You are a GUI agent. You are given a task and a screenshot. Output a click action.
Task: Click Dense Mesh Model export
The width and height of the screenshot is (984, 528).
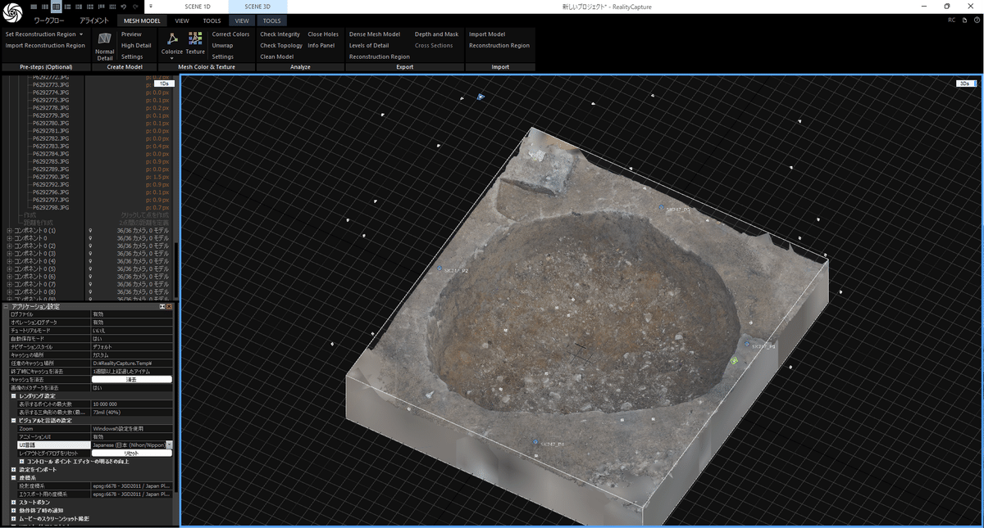[375, 34]
